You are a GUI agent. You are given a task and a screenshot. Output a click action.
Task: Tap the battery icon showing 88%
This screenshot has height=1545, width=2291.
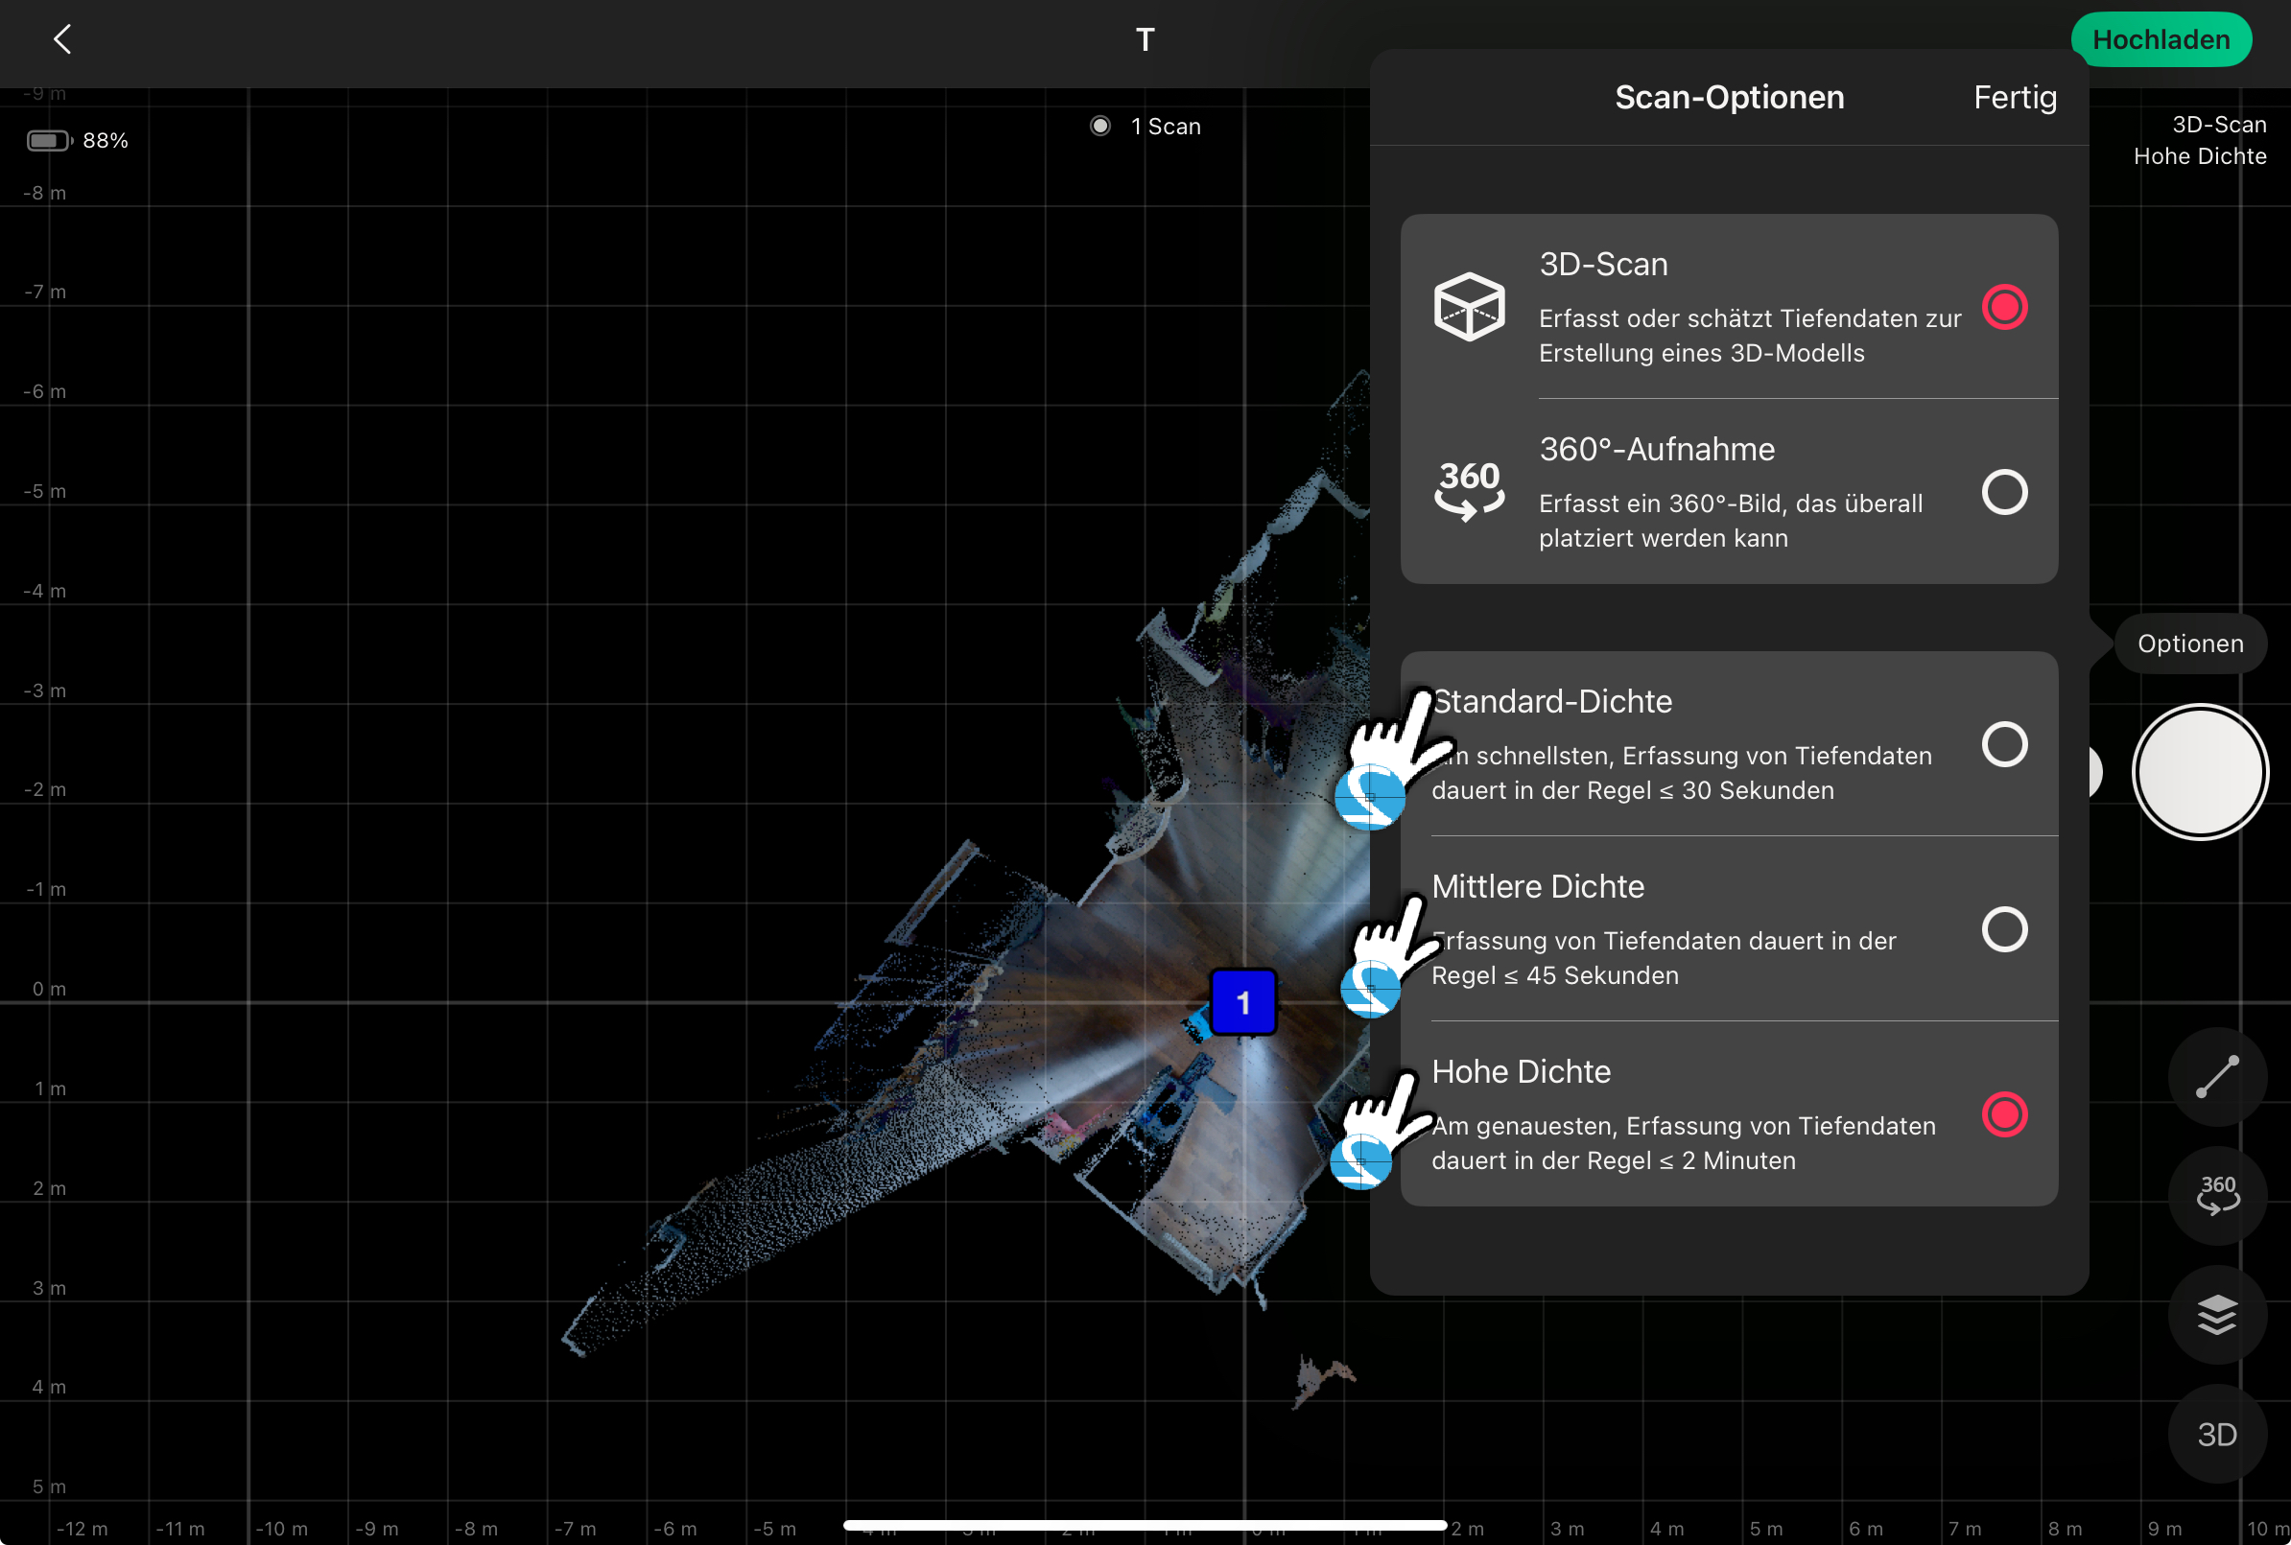point(49,140)
